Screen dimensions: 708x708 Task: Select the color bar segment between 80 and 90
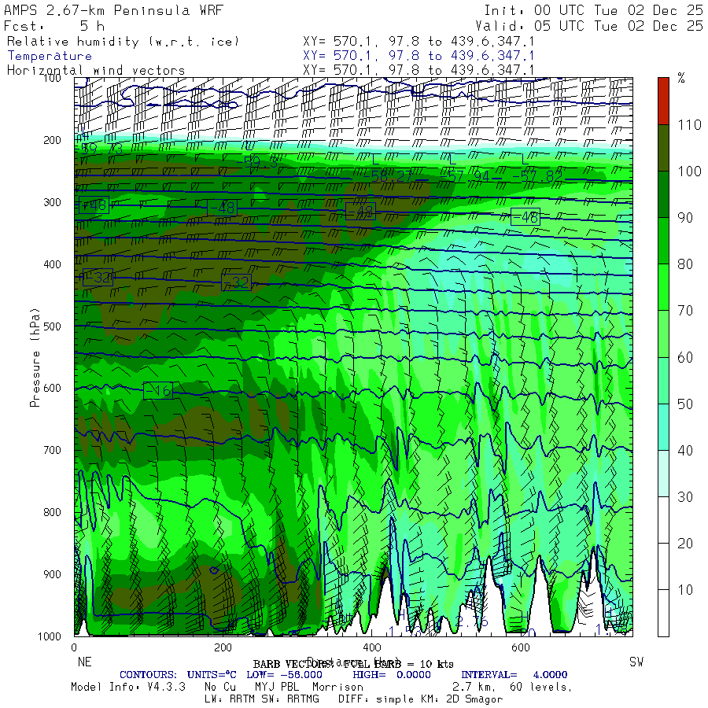click(x=663, y=241)
